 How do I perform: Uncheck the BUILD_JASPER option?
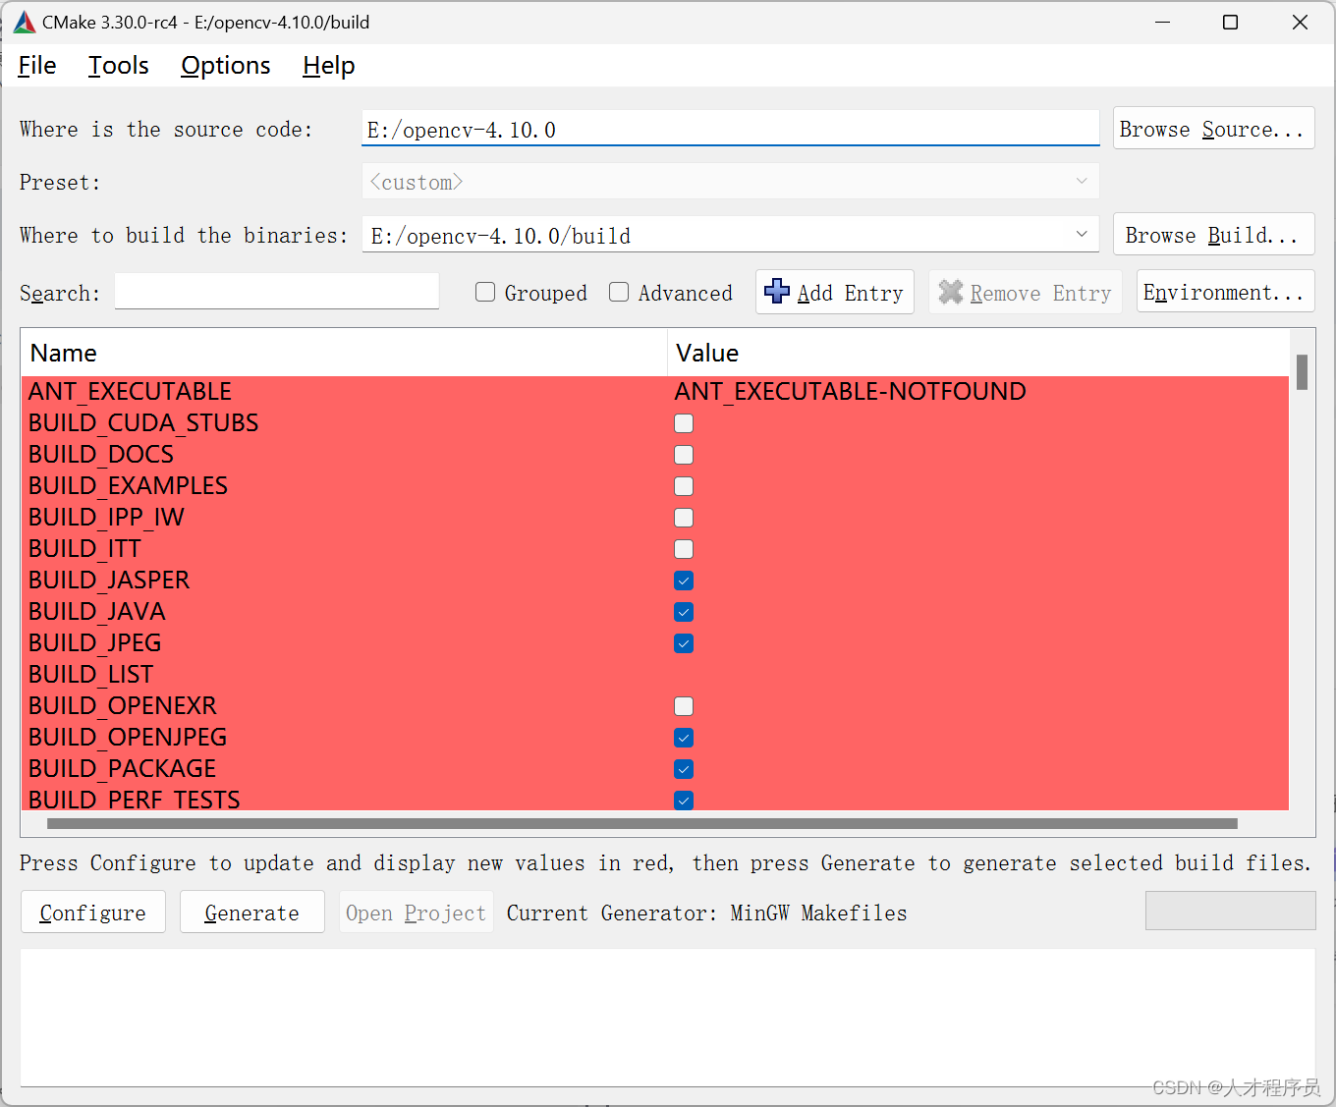click(684, 581)
